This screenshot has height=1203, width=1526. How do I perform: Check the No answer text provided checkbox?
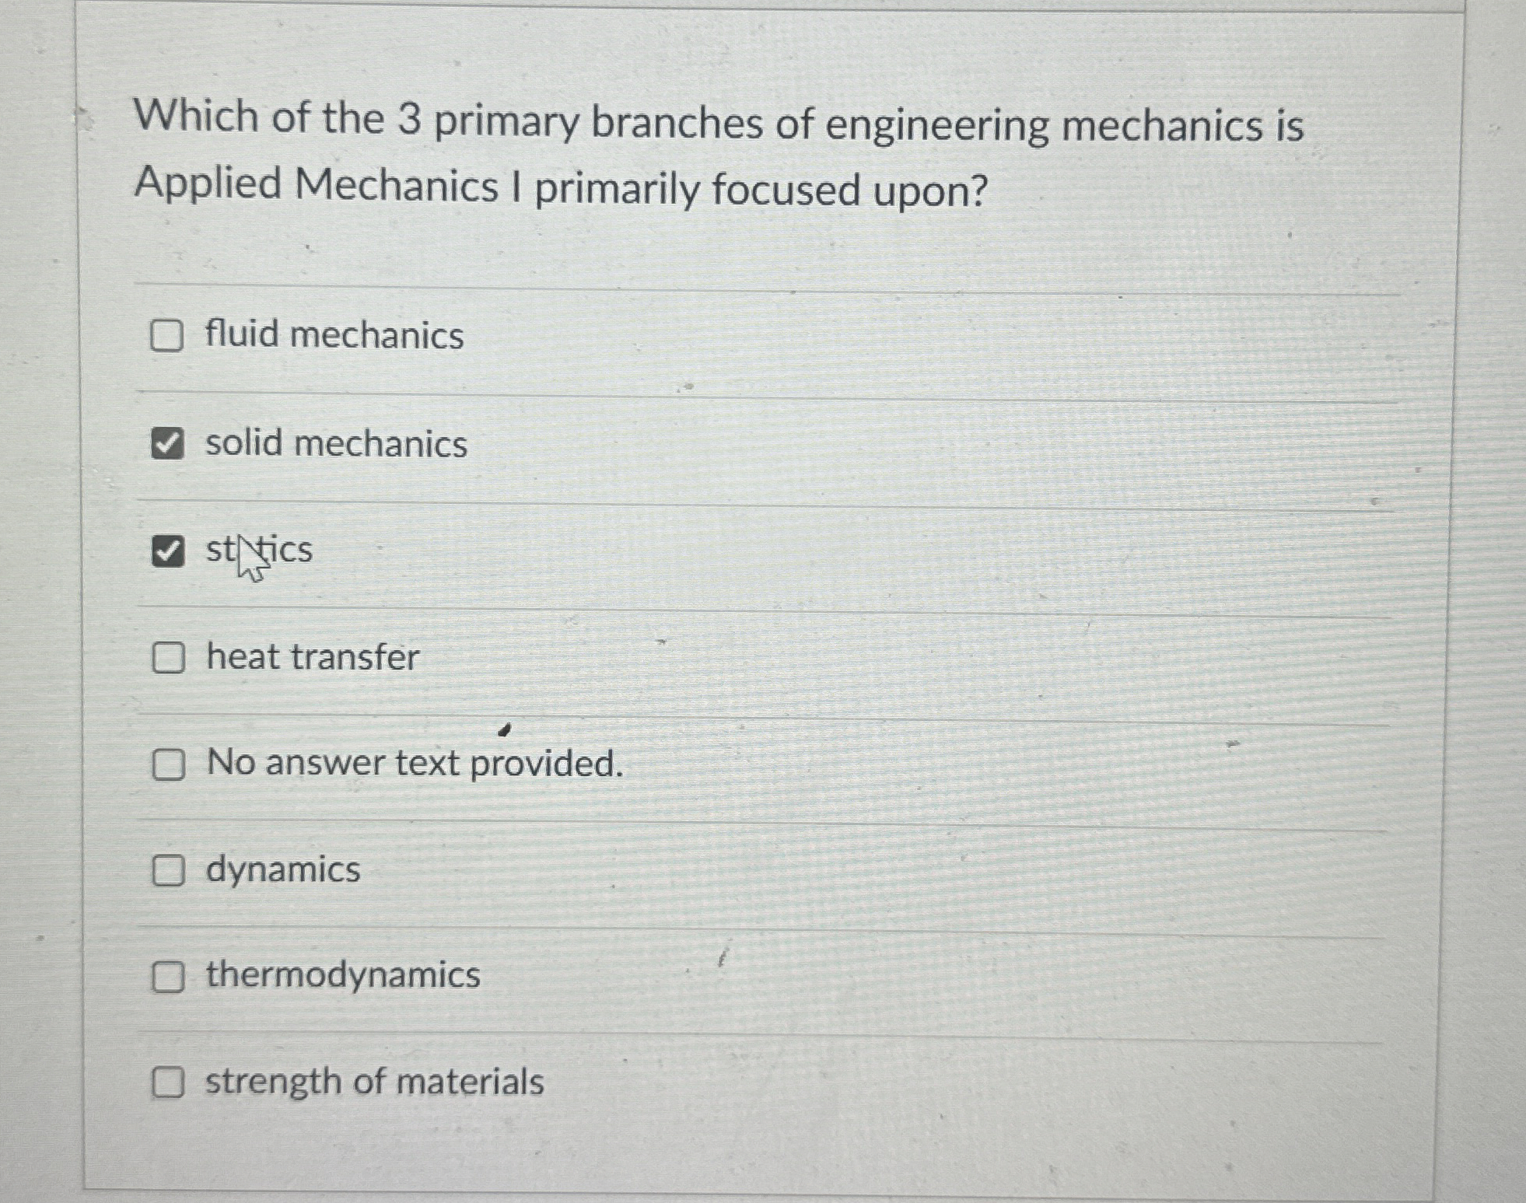point(167,764)
